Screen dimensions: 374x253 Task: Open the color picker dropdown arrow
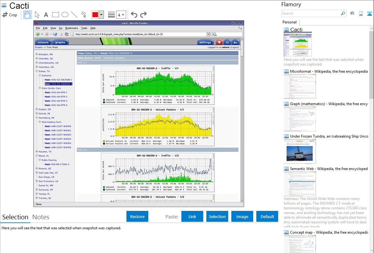(101, 15)
